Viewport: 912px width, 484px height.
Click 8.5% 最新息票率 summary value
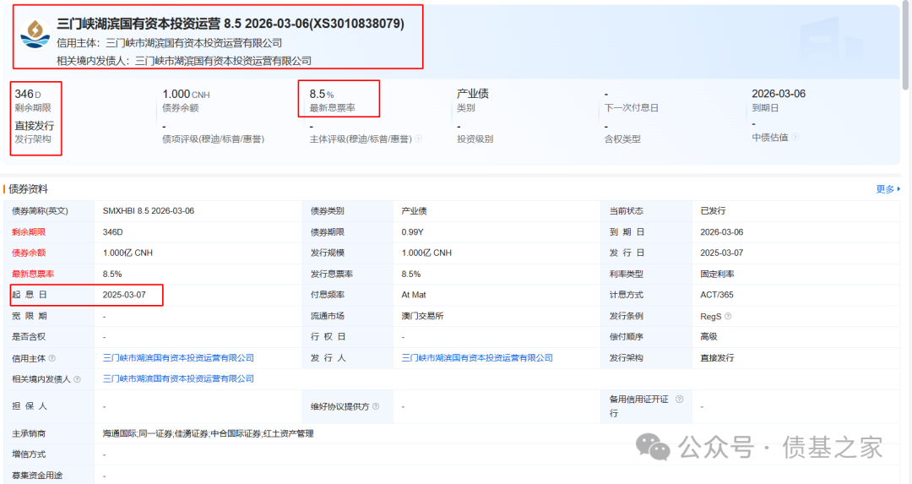pos(322,94)
